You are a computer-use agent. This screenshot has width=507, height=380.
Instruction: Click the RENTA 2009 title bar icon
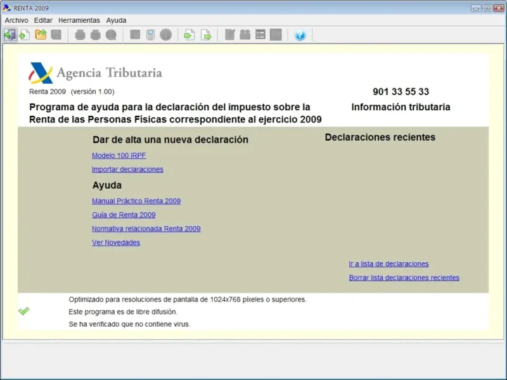[x=7, y=8]
